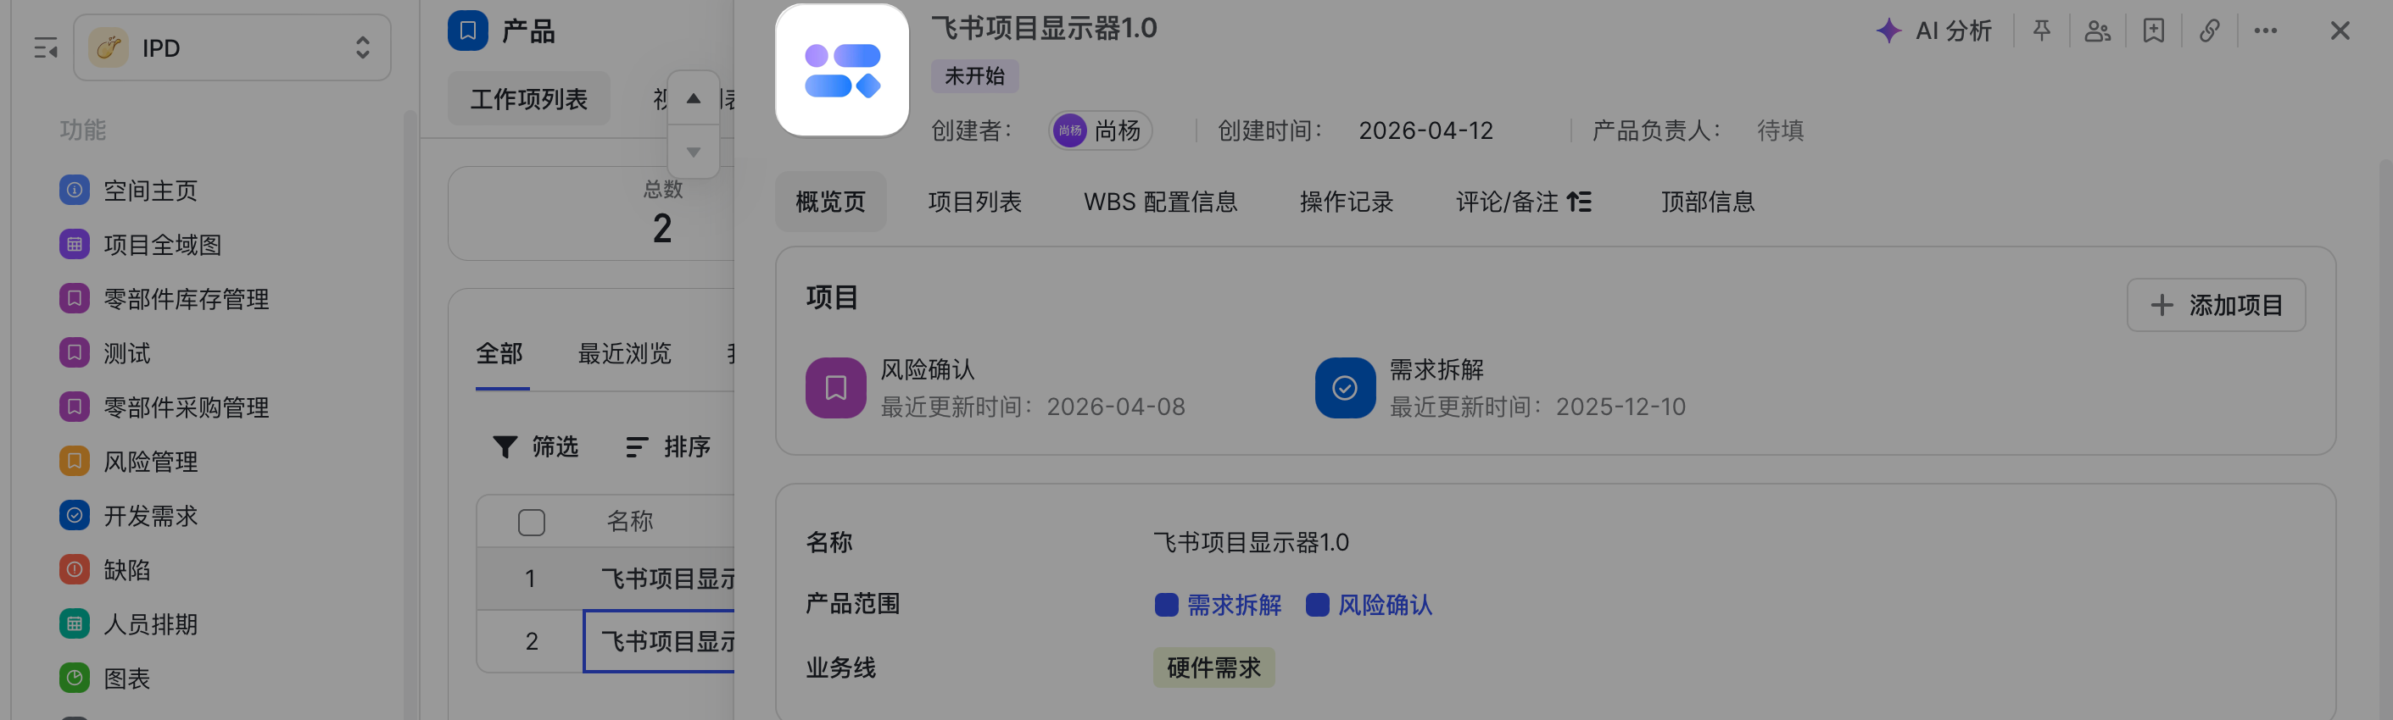Click the 添加项目 button
This screenshot has height=720, width=2393.
2217,305
